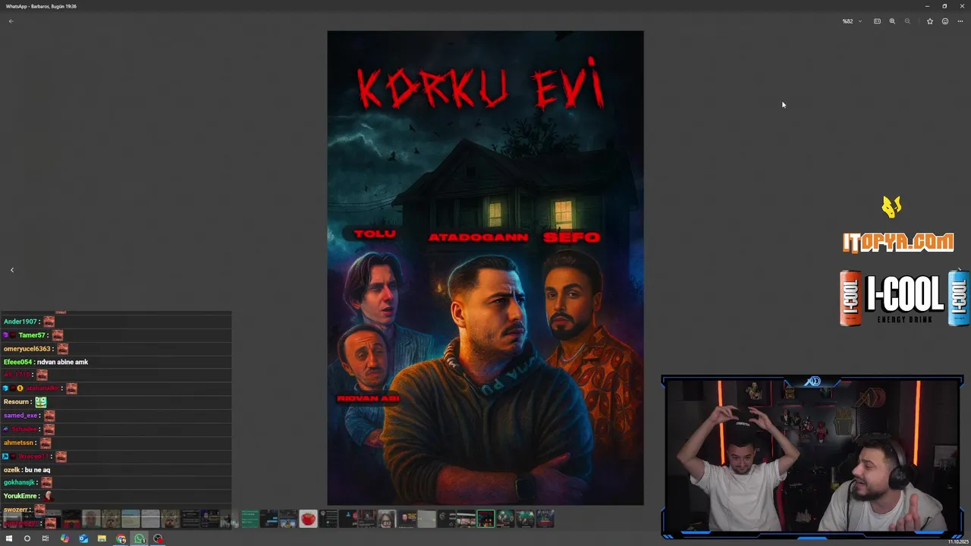Open the %82 zoom level dropdown

[x=852, y=21]
